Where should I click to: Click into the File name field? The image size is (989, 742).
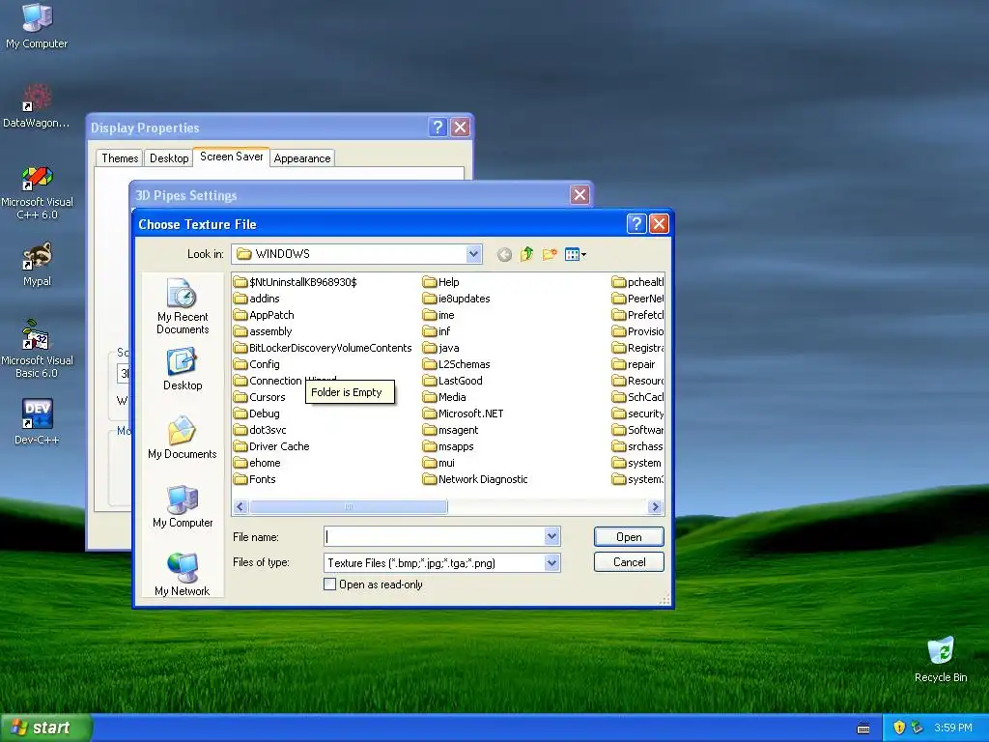pyautogui.click(x=435, y=536)
